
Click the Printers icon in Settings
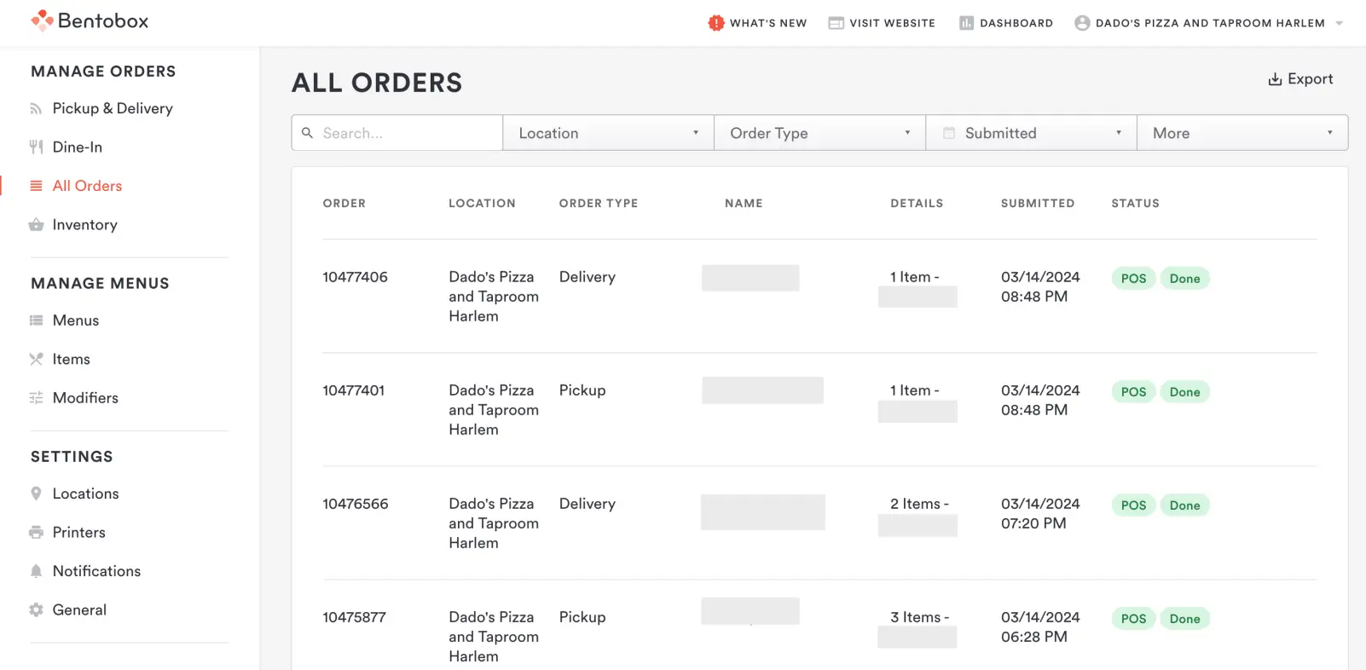pos(36,533)
